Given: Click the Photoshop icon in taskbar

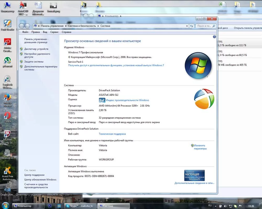Looking at the screenshot, I should coord(50,206).
